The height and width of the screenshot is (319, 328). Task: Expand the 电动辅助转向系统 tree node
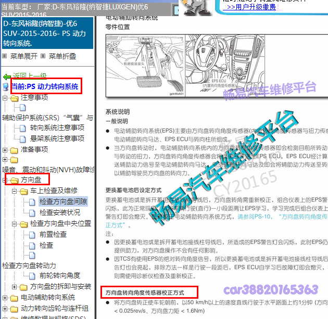5,298
